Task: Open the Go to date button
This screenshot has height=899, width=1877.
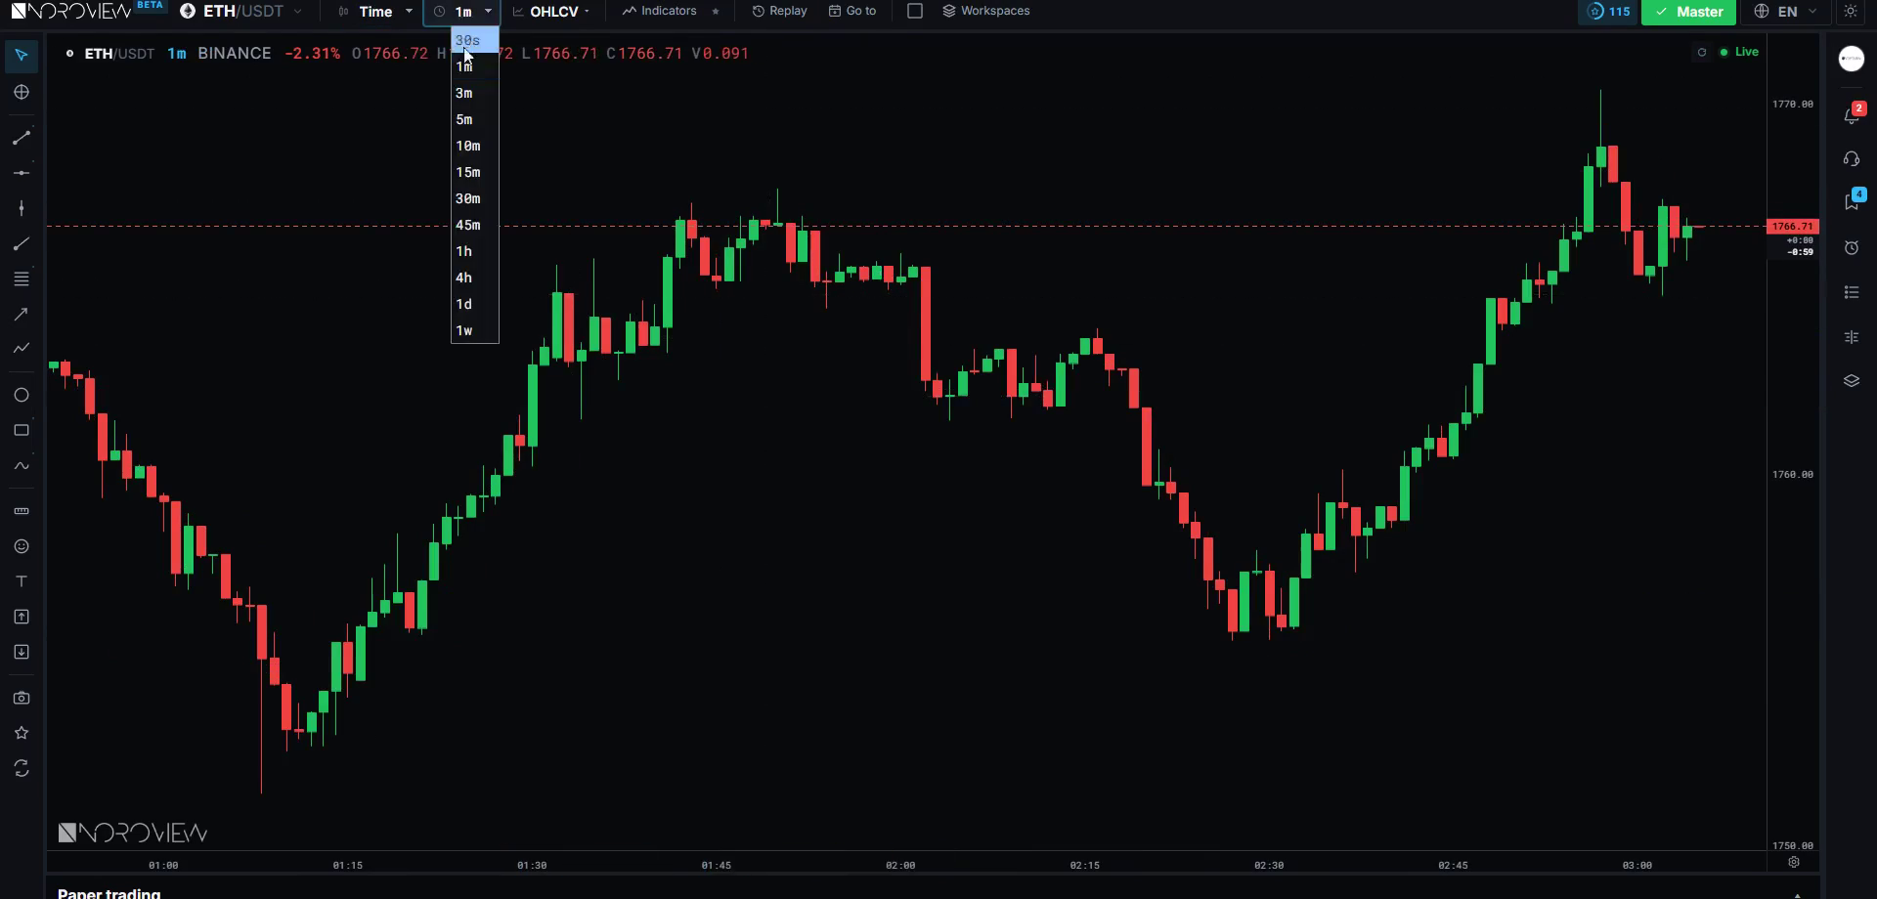Action: [x=852, y=11]
